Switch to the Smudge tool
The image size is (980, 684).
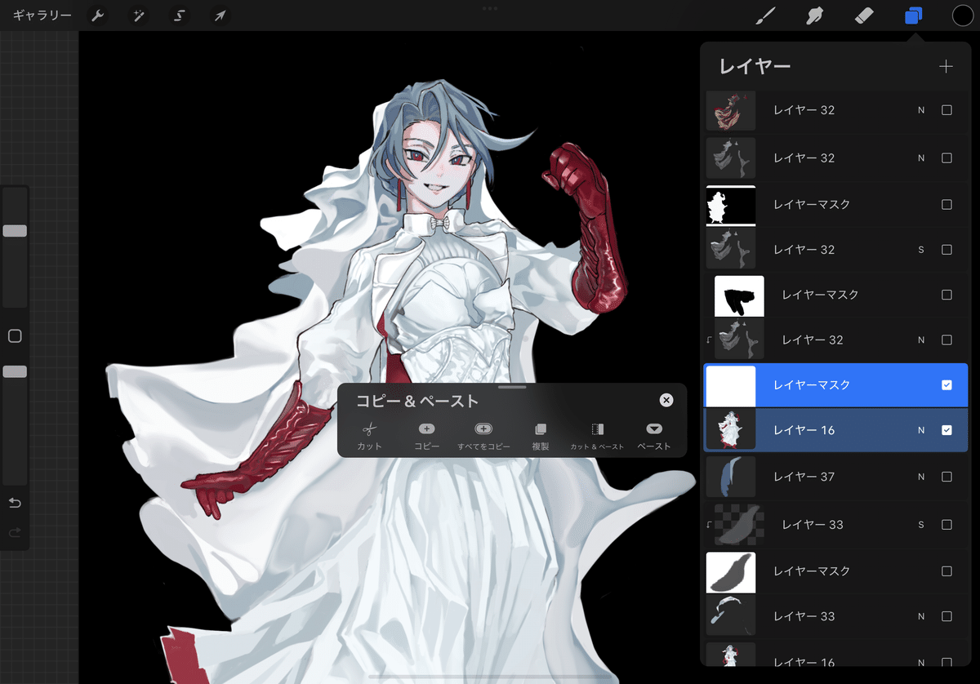point(814,15)
